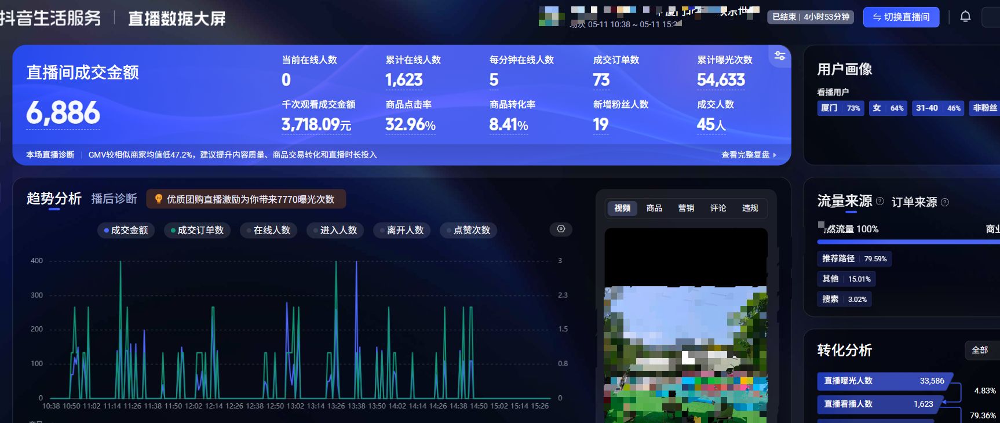Toggle the 成交订单数 chart series

point(198,230)
